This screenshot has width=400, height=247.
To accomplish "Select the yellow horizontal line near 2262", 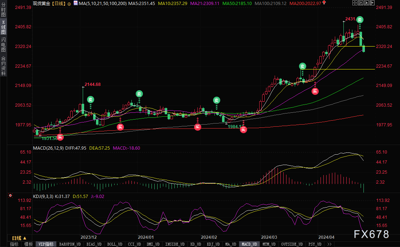I will (x=338, y=69).
